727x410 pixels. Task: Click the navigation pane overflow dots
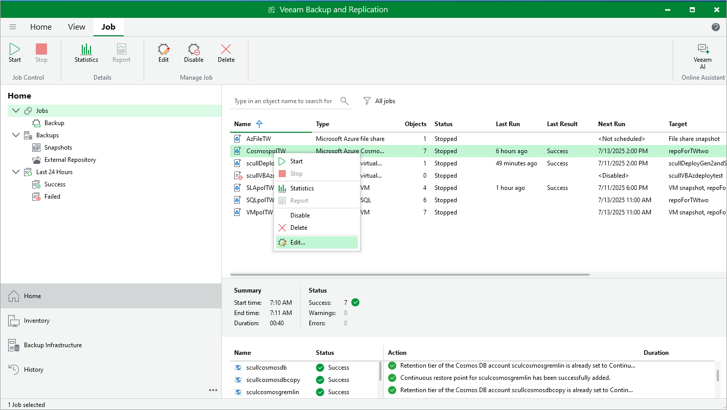coord(213,390)
